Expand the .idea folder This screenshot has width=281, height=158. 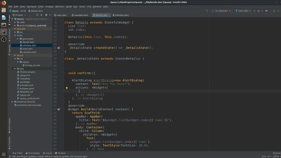pyautogui.click(x=15, y=22)
